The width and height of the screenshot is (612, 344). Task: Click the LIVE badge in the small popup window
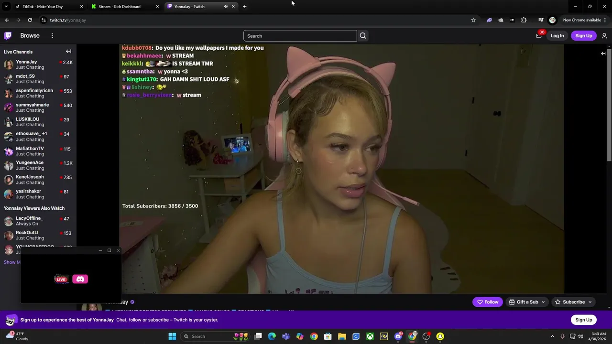point(61,279)
